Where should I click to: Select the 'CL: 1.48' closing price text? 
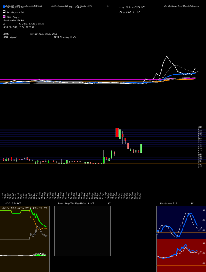click(75, 7)
